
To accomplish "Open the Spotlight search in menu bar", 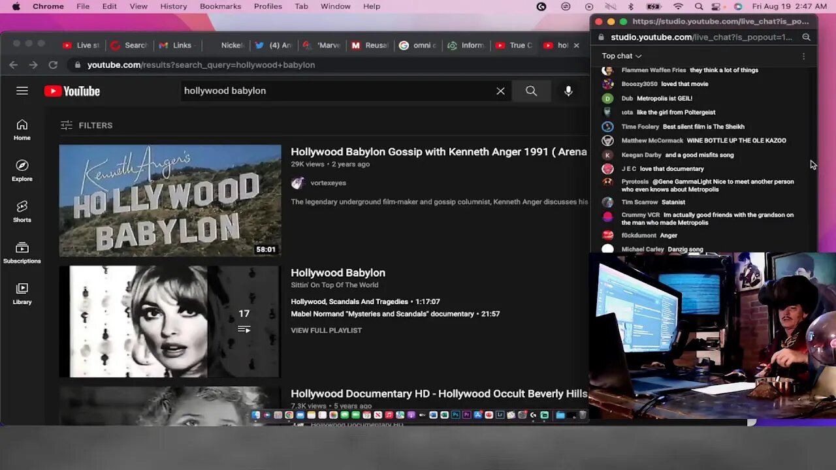I will [699, 7].
